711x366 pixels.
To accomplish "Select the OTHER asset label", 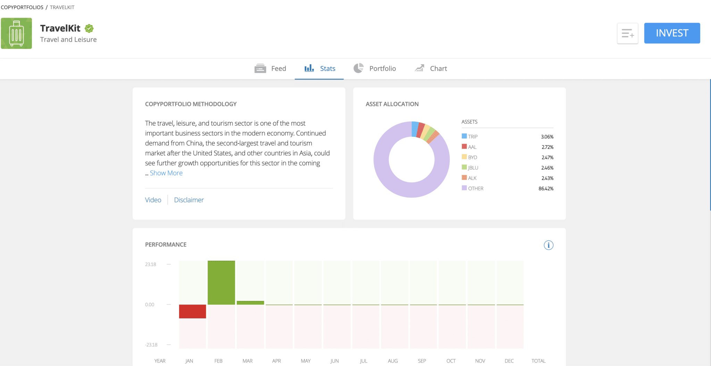I will pyautogui.click(x=476, y=189).
